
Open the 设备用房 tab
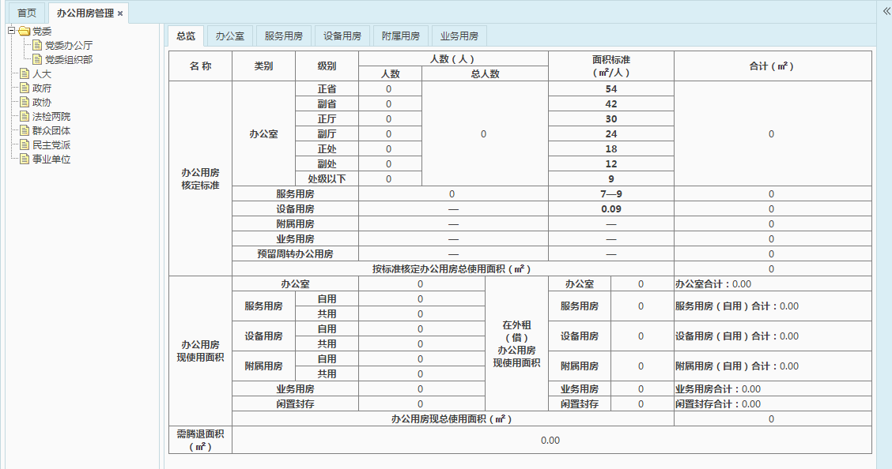tap(342, 36)
